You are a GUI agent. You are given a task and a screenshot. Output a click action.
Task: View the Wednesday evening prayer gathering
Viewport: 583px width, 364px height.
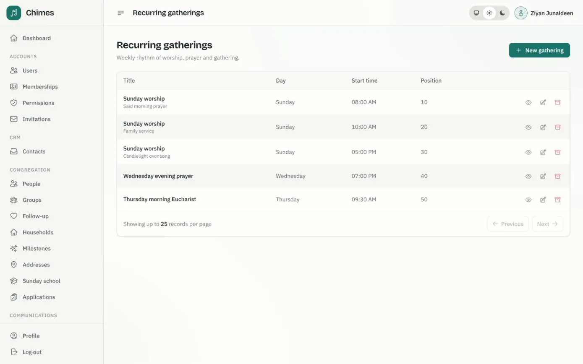(x=528, y=176)
